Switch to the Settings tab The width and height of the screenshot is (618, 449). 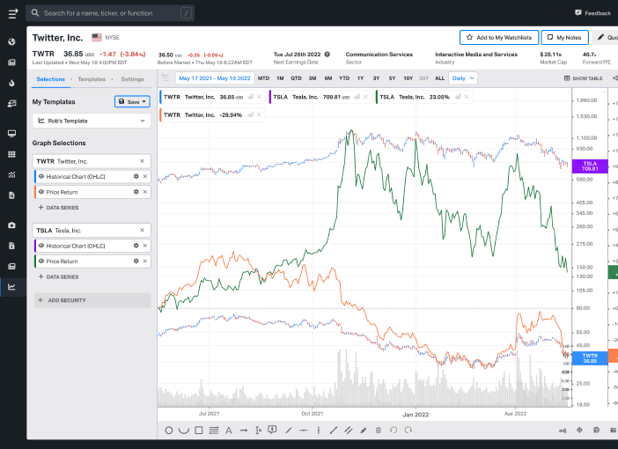tap(132, 79)
